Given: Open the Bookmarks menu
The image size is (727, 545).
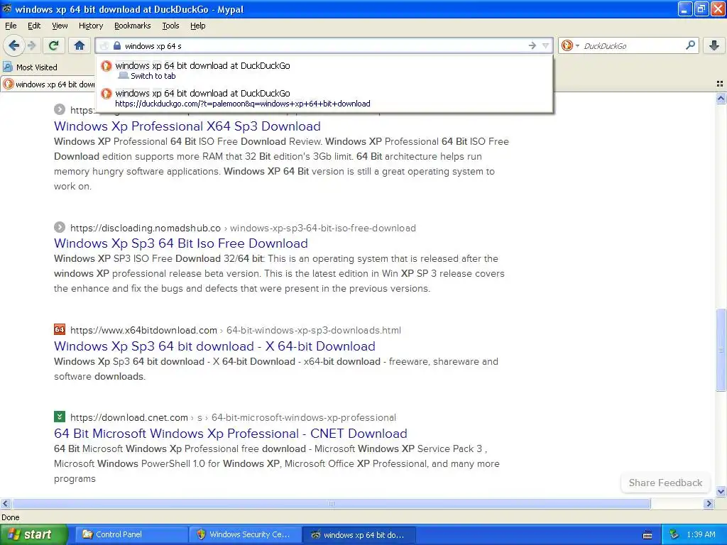Looking at the screenshot, I should (132, 26).
